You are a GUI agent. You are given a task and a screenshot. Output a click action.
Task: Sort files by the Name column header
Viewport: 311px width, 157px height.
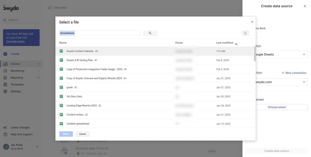(x=63, y=43)
